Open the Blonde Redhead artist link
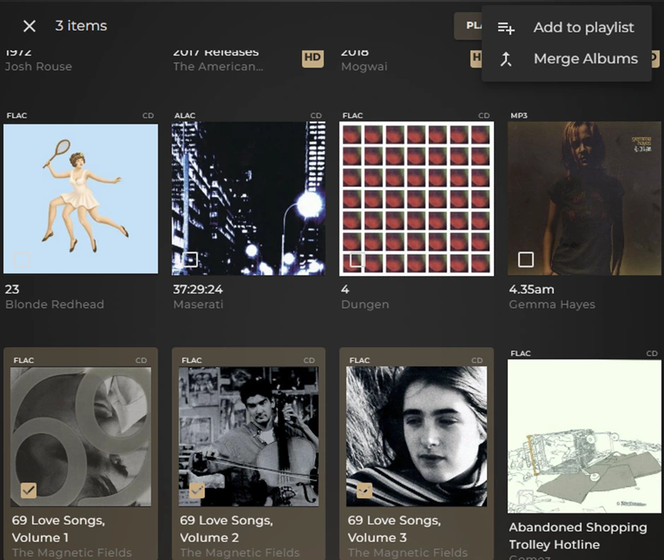 pos(54,304)
